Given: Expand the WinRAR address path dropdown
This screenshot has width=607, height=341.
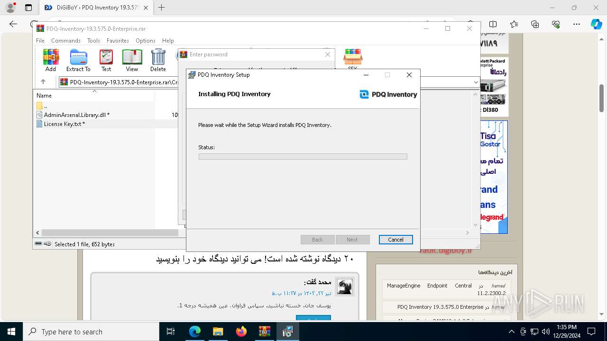Looking at the screenshot, I should coord(476,82).
